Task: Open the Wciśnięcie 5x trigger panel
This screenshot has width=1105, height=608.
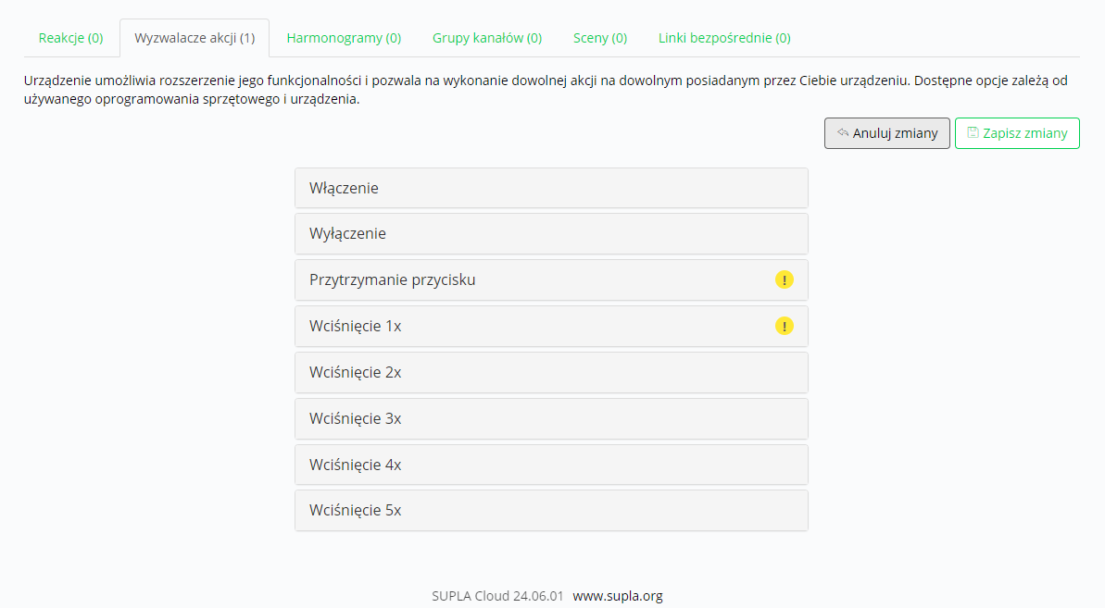Action: click(551, 510)
